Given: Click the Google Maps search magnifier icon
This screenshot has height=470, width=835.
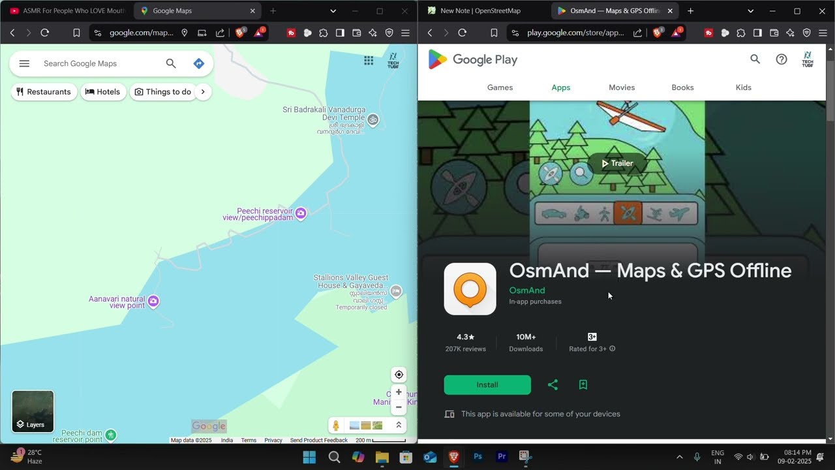Looking at the screenshot, I should tap(171, 63).
